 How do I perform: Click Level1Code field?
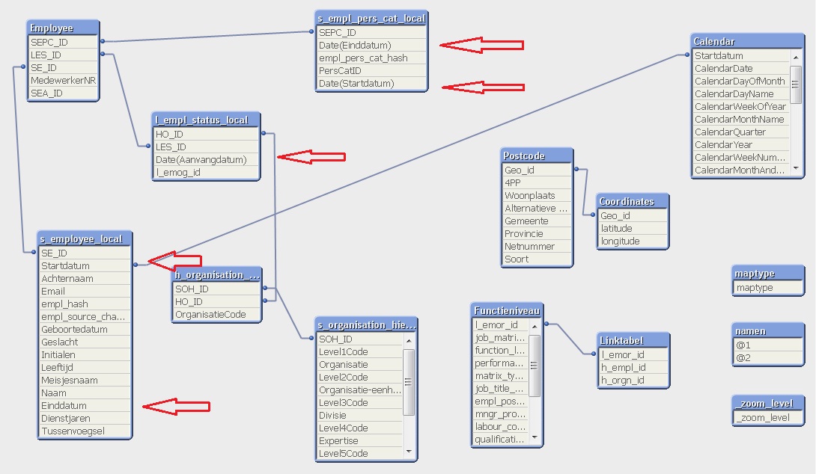pyautogui.click(x=359, y=352)
